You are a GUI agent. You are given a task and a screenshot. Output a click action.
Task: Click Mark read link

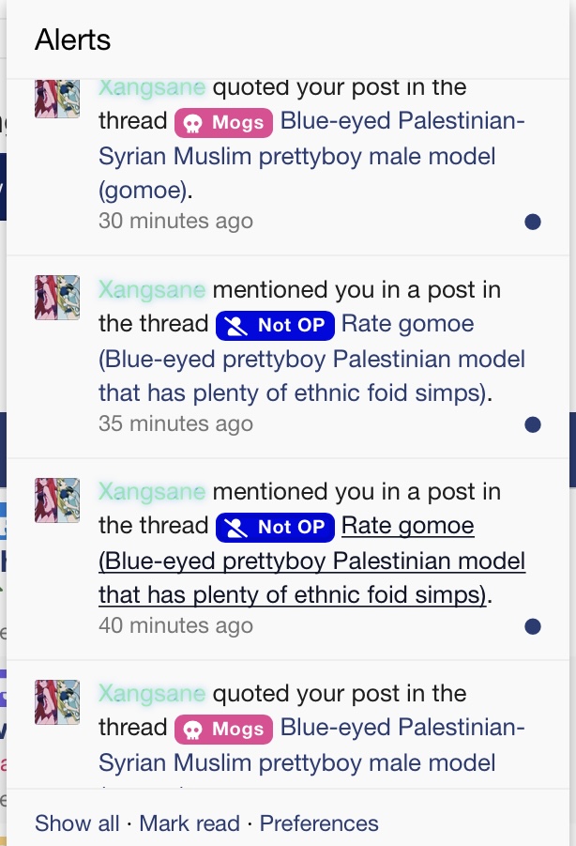189,823
